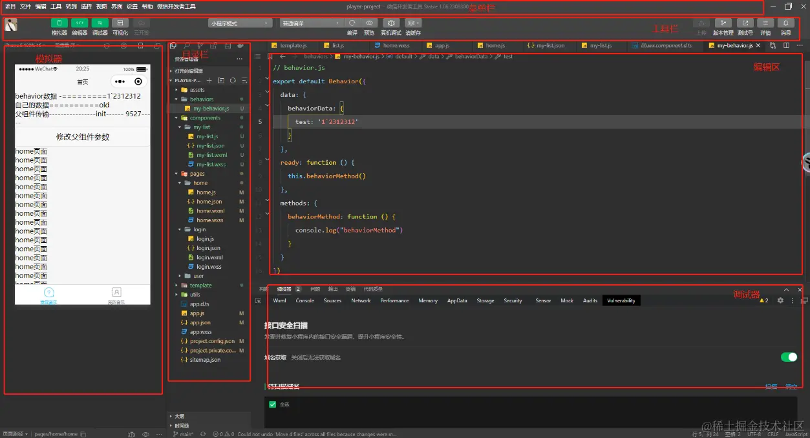Switch to the AppData debugger tab
The height and width of the screenshot is (438, 810).
(457, 300)
